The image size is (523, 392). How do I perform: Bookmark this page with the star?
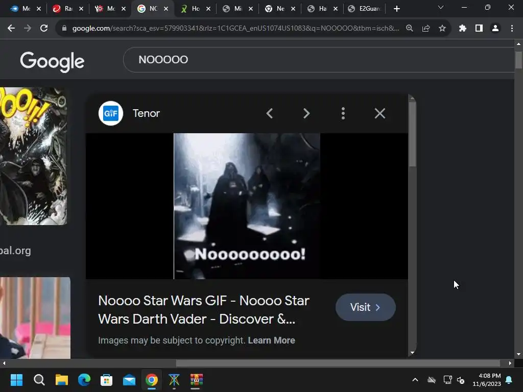pyautogui.click(x=442, y=29)
